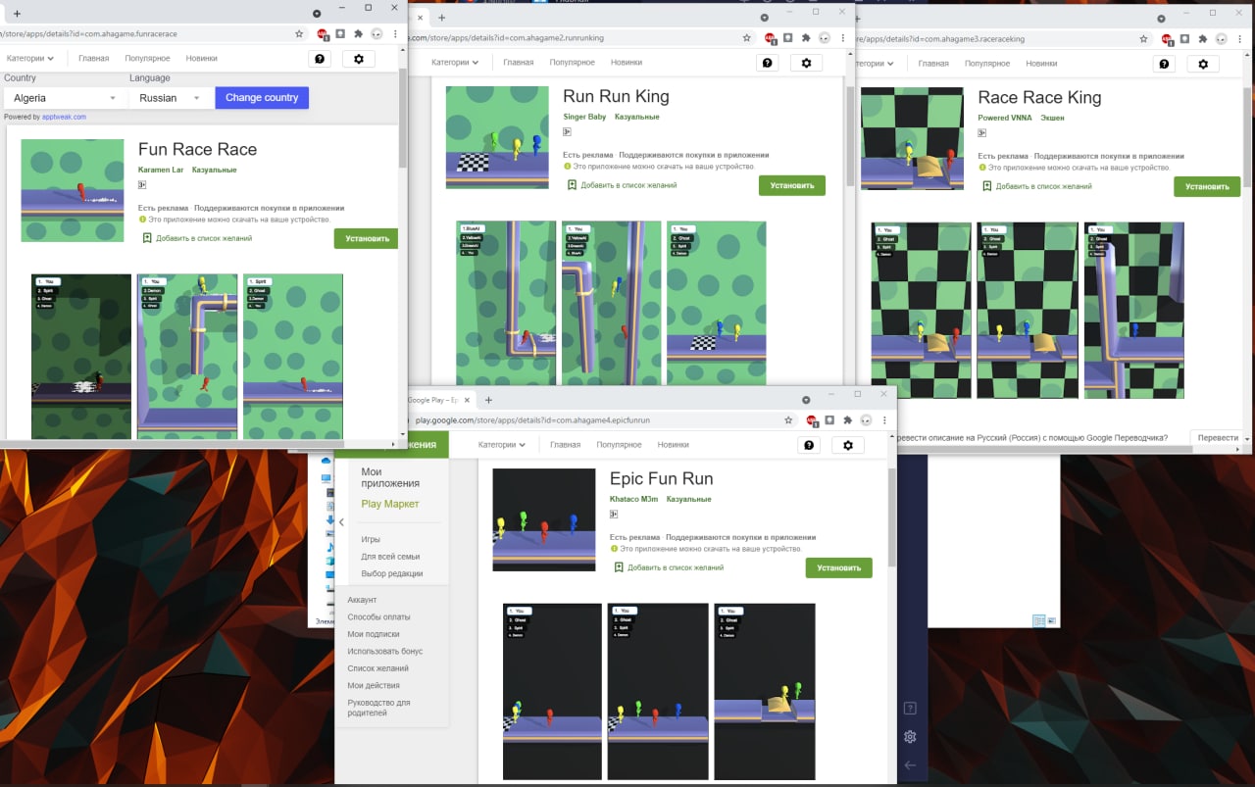Viewport: 1255px width, 787px height.
Task: Bookmark the Epic Fun Run page with star icon
Action: (788, 419)
